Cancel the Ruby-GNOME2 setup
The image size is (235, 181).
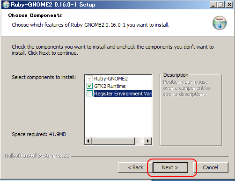click(x=211, y=167)
